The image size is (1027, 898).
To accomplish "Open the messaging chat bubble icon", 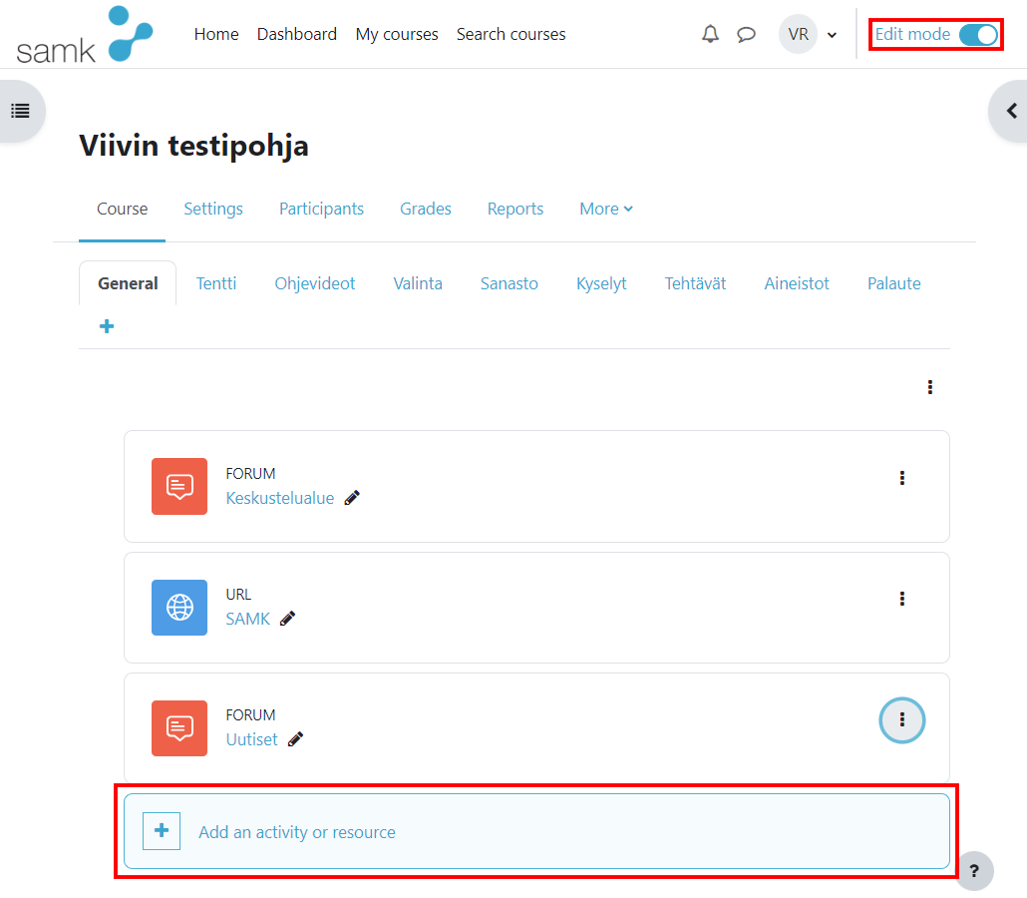I will [x=747, y=34].
